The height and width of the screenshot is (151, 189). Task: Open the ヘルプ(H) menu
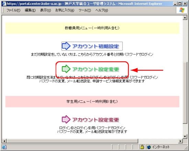102,10
